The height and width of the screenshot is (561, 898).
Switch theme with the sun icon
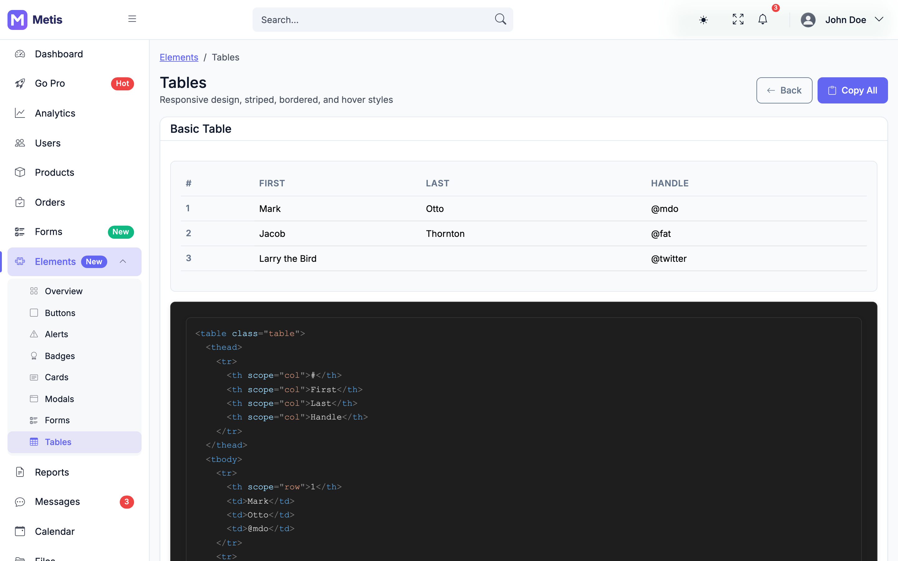pyautogui.click(x=703, y=20)
